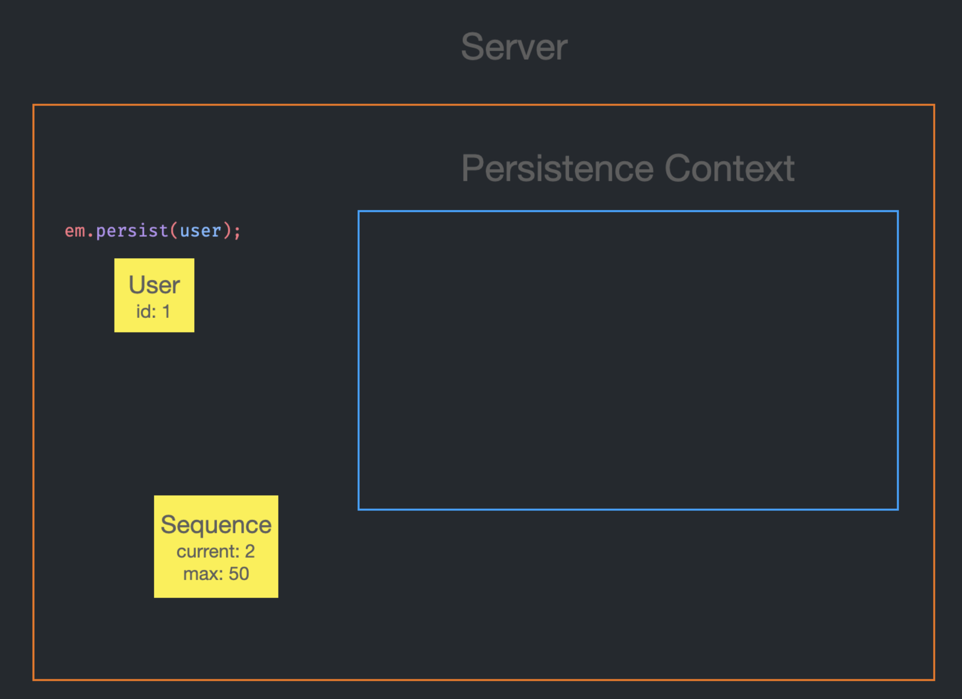Click the blue rectangle's top border
The height and width of the screenshot is (699, 962).
click(627, 211)
